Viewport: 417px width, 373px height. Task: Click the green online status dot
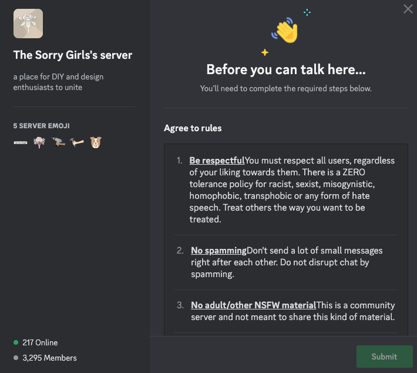[x=16, y=342]
